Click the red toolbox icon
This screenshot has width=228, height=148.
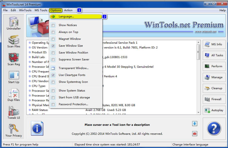click(195, 134)
